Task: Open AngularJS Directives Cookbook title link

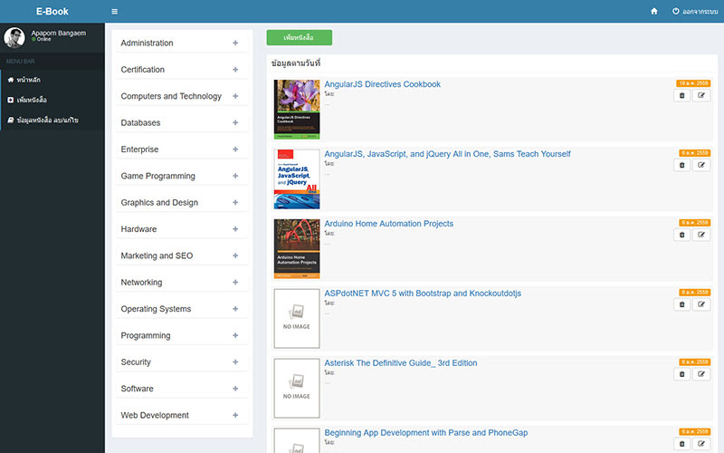Action: point(382,84)
